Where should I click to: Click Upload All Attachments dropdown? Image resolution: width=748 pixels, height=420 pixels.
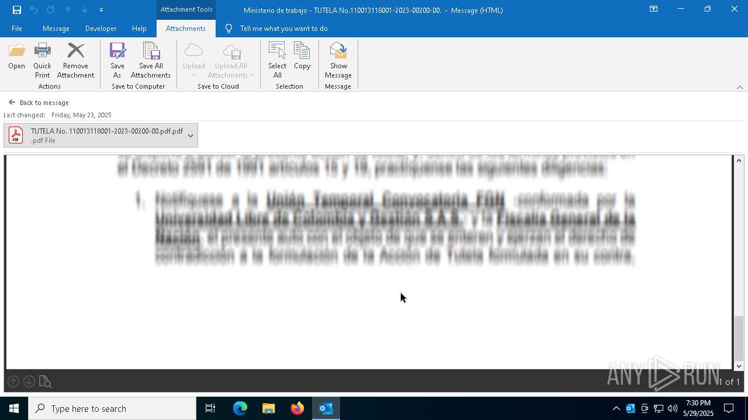(x=231, y=61)
